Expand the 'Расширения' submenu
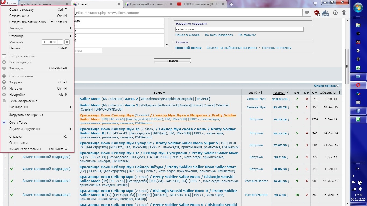Screen dimensions: 367x206 (x=37, y=107)
